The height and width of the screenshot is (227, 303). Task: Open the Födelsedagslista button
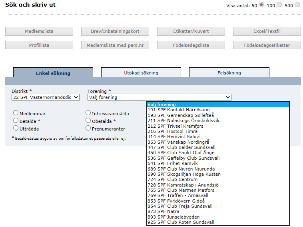tap(191, 45)
